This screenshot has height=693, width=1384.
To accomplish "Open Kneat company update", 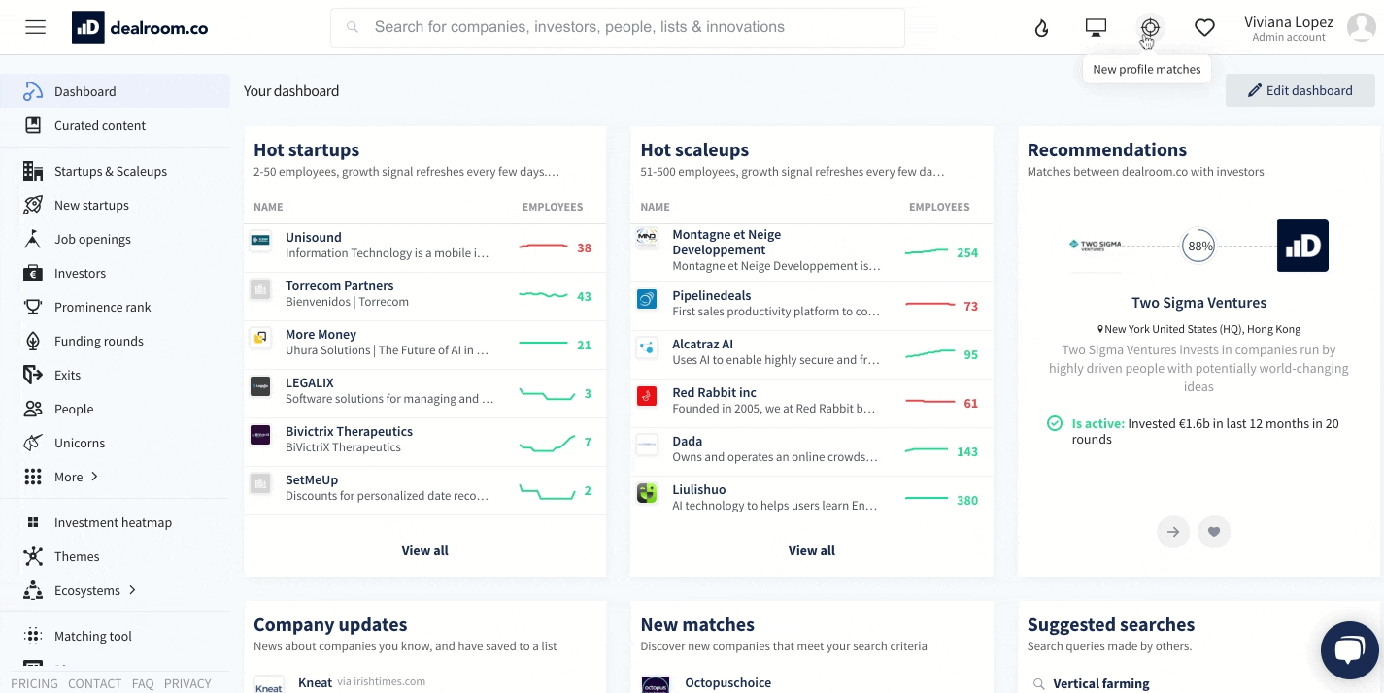I will coord(316,682).
